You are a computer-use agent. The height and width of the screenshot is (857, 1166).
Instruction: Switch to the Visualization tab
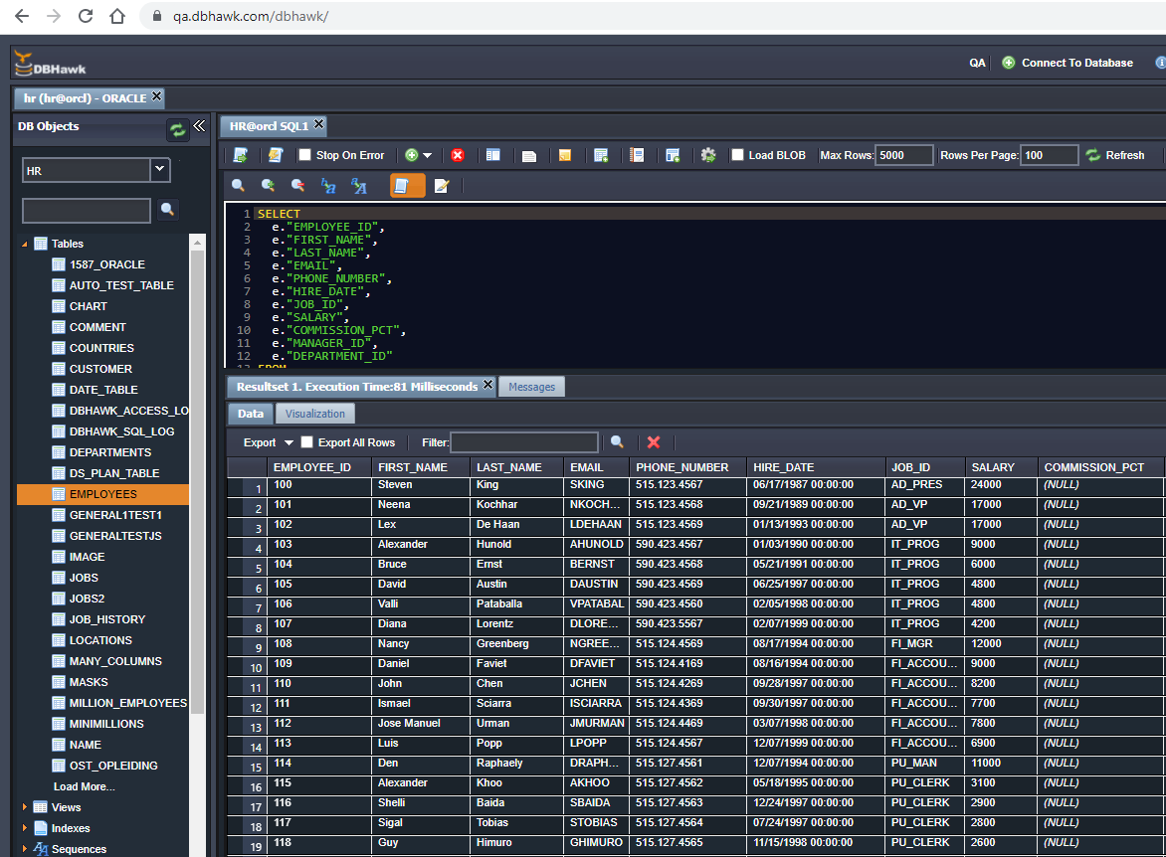(x=314, y=414)
